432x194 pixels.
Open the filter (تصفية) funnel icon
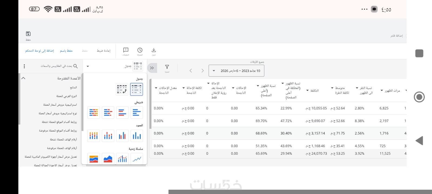(167, 67)
